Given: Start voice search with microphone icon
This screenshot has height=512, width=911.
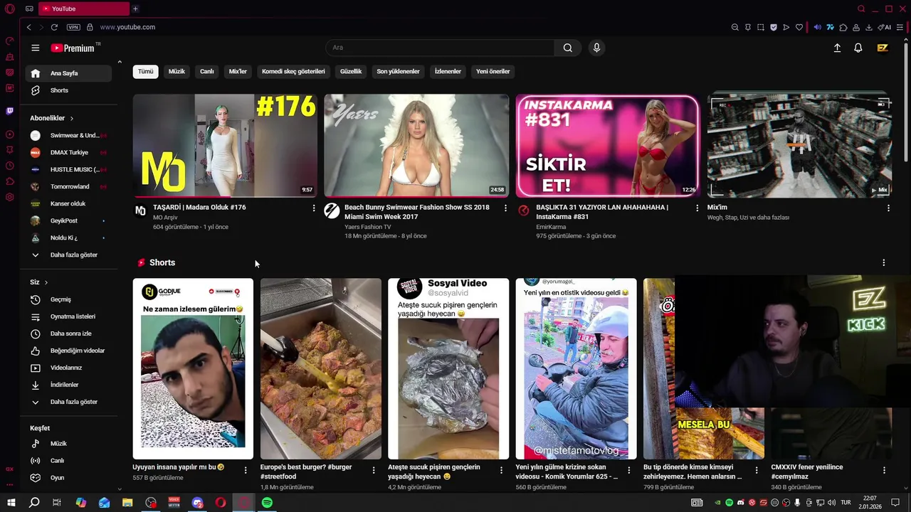Looking at the screenshot, I should click(x=596, y=48).
